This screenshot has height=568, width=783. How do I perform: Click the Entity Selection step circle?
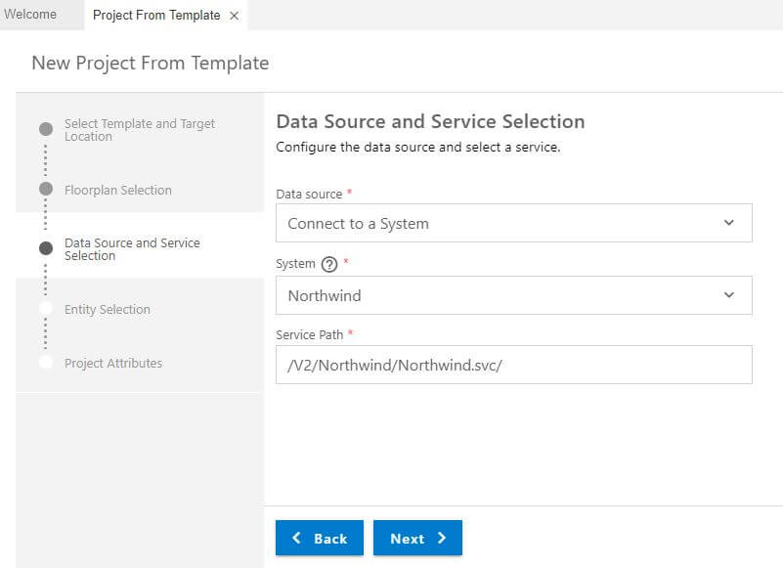[x=45, y=308]
